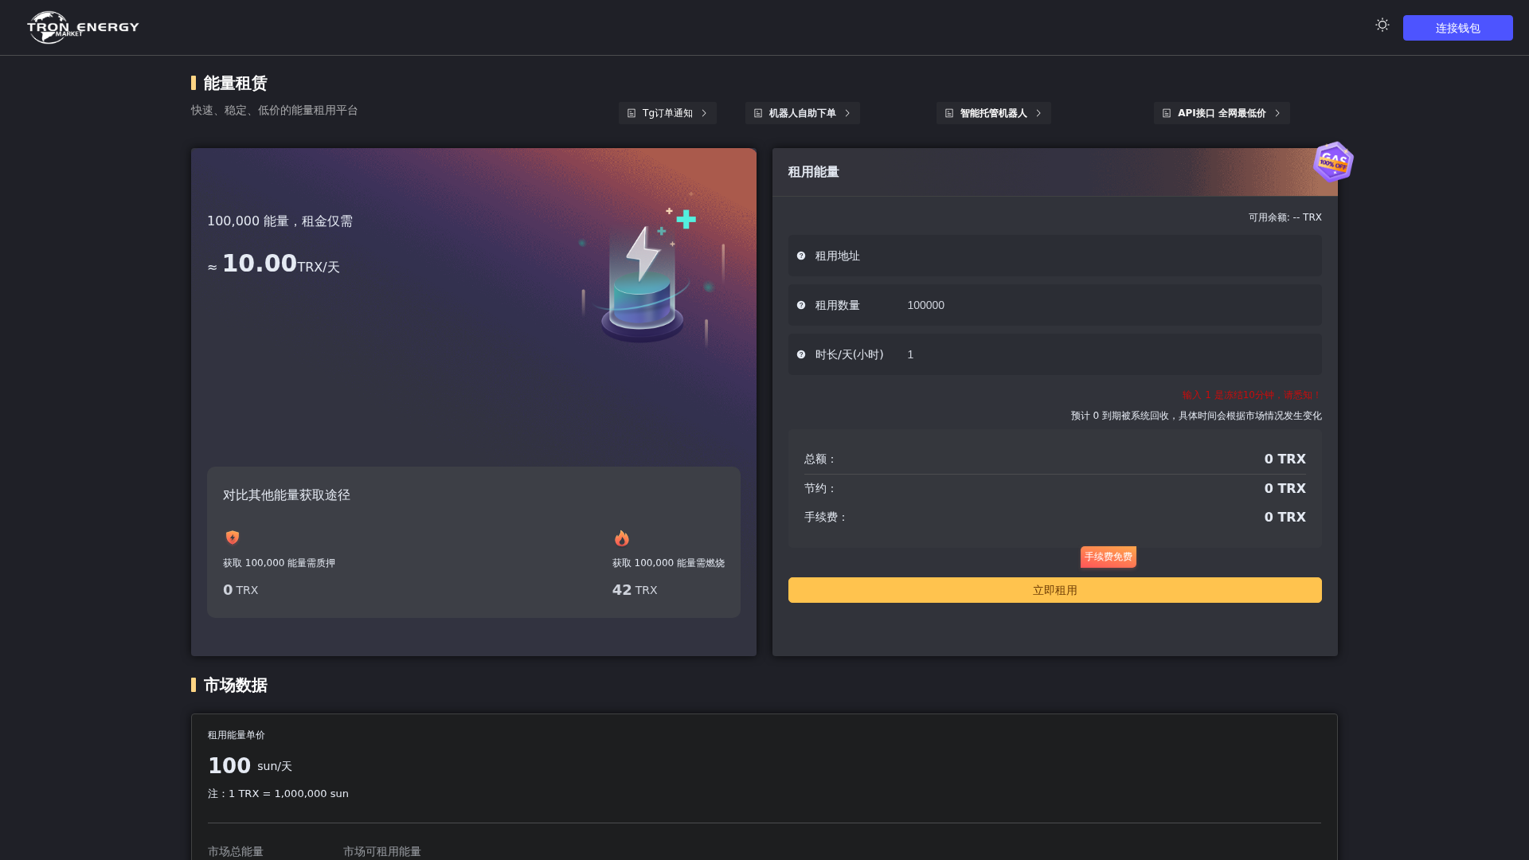The image size is (1529, 860).
Task: Click the chevron arrow after Tg订单通知
Action: [704, 113]
